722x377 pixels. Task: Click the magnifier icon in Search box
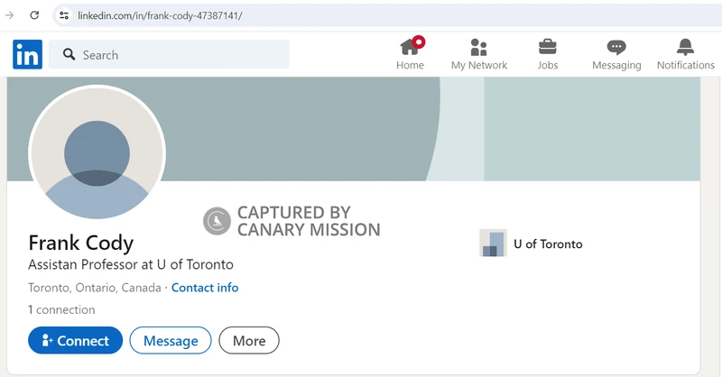[x=69, y=54]
